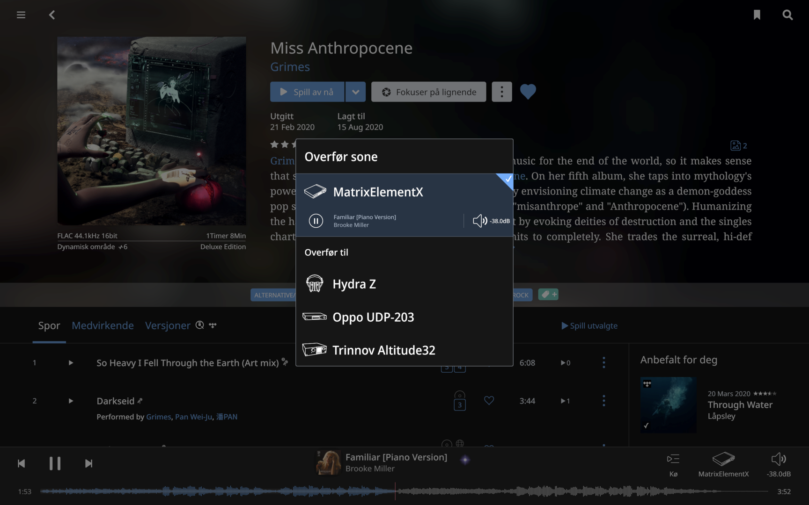Click the Trinnov Altitude32 receiver icon

pyautogui.click(x=315, y=350)
